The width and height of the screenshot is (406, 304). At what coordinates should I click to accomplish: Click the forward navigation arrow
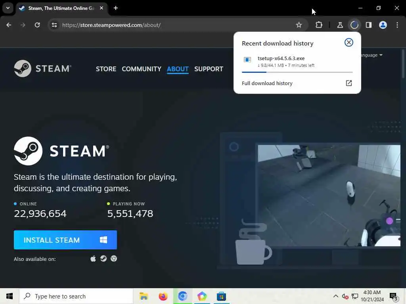[x=23, y=25]
